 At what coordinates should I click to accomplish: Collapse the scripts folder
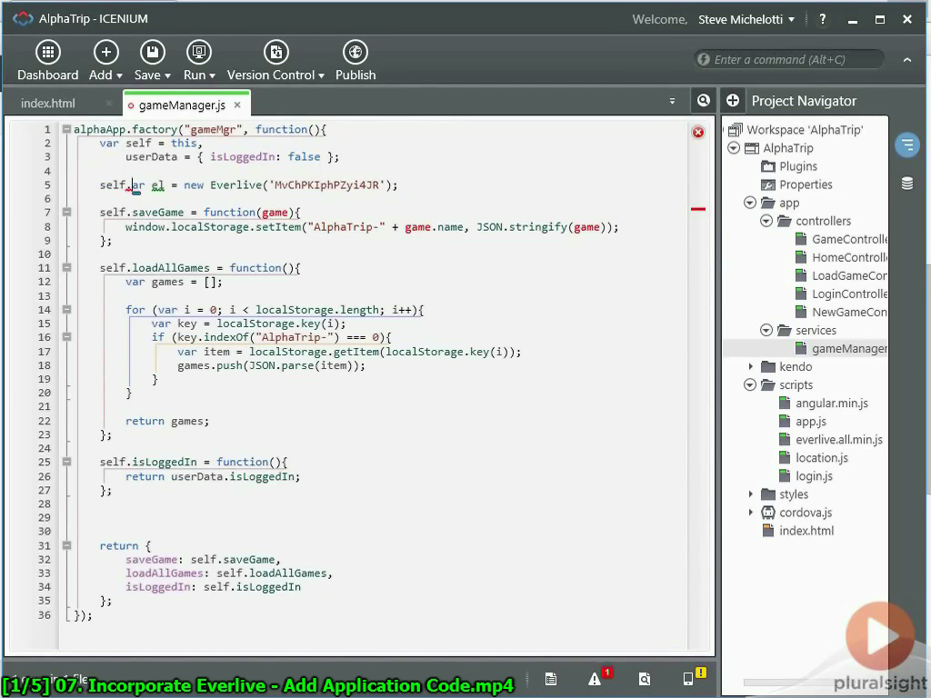point(750,385)
